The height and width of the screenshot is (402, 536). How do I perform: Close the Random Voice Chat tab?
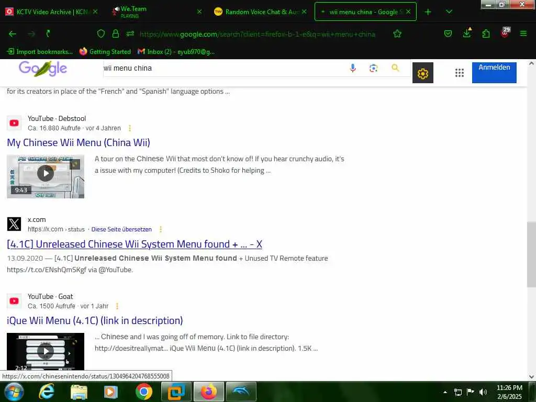pyautogui.click(x=304, y=12)
